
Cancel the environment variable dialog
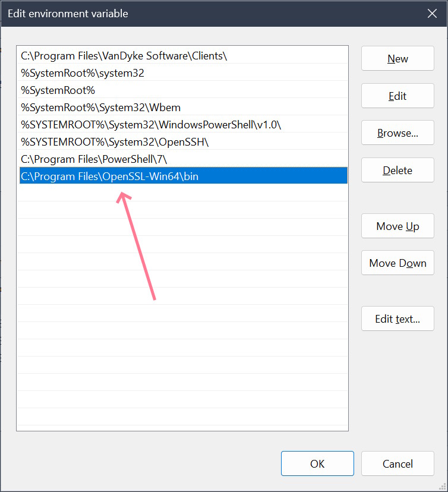click(397, 463)
